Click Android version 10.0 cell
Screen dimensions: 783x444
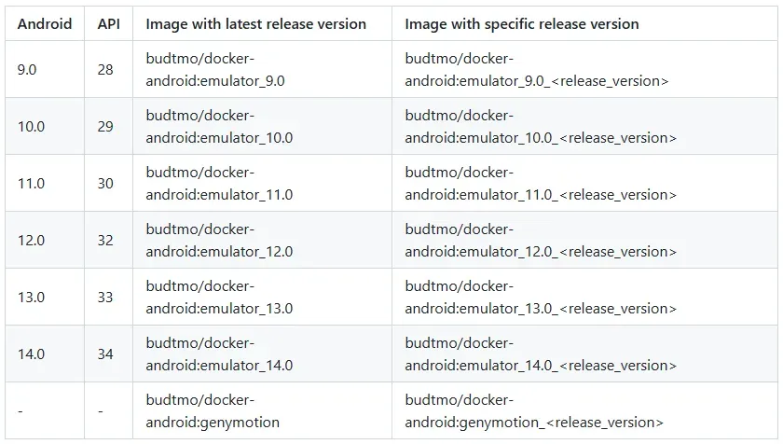31,127
